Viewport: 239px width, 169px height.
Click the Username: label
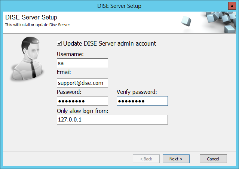tap(70, 54)
